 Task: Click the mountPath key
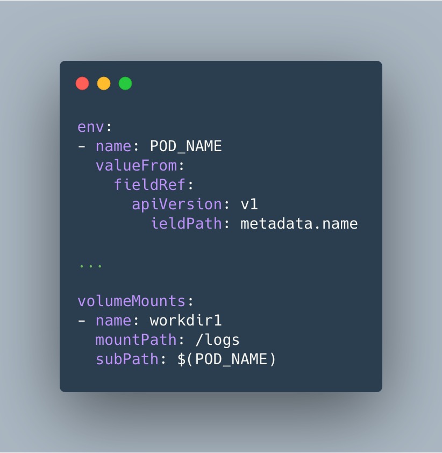pos(136,340)
